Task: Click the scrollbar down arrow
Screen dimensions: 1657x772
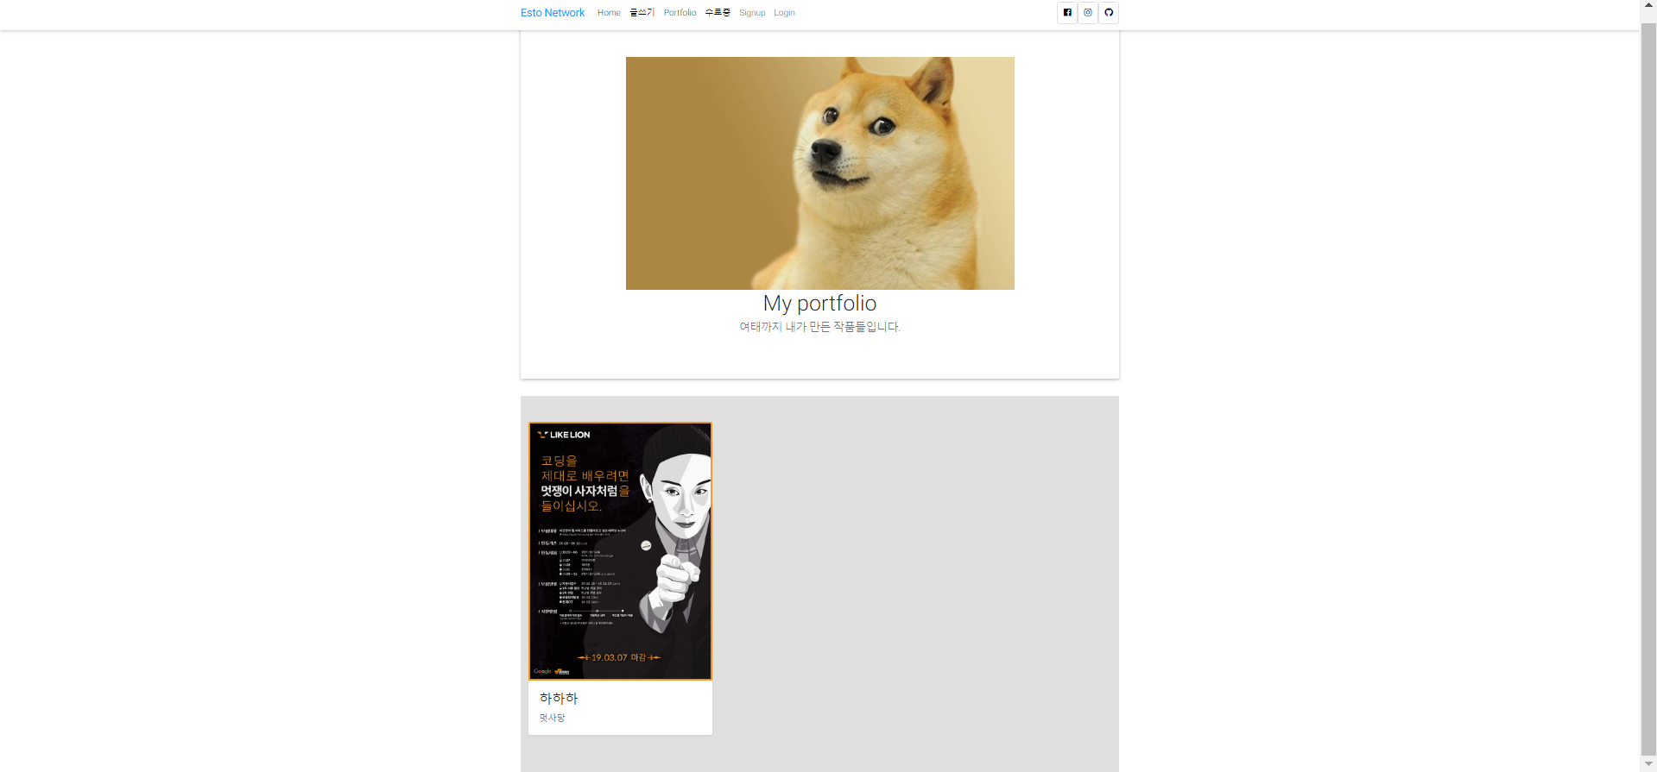Action: [x=1648, y=764]
